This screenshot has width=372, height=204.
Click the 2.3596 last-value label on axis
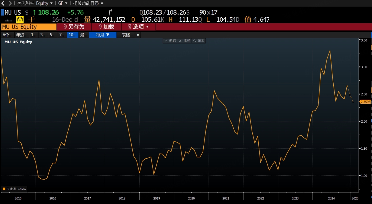pyautogui.click(x=365, y=102)
